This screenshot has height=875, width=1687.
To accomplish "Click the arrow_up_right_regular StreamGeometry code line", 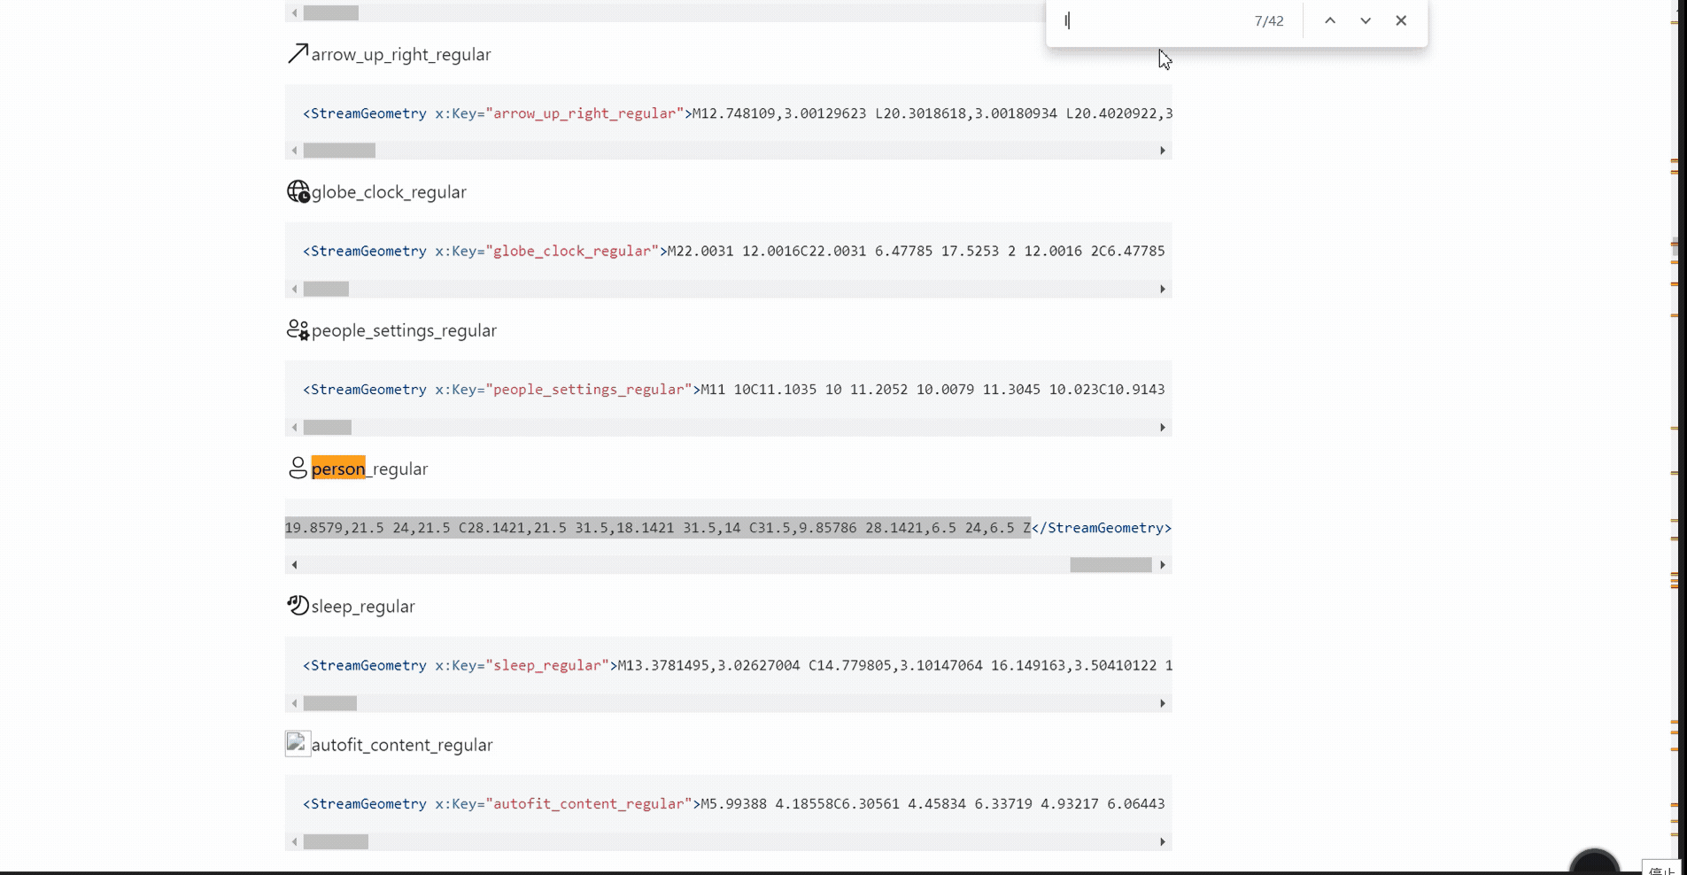I will [738, 113].
